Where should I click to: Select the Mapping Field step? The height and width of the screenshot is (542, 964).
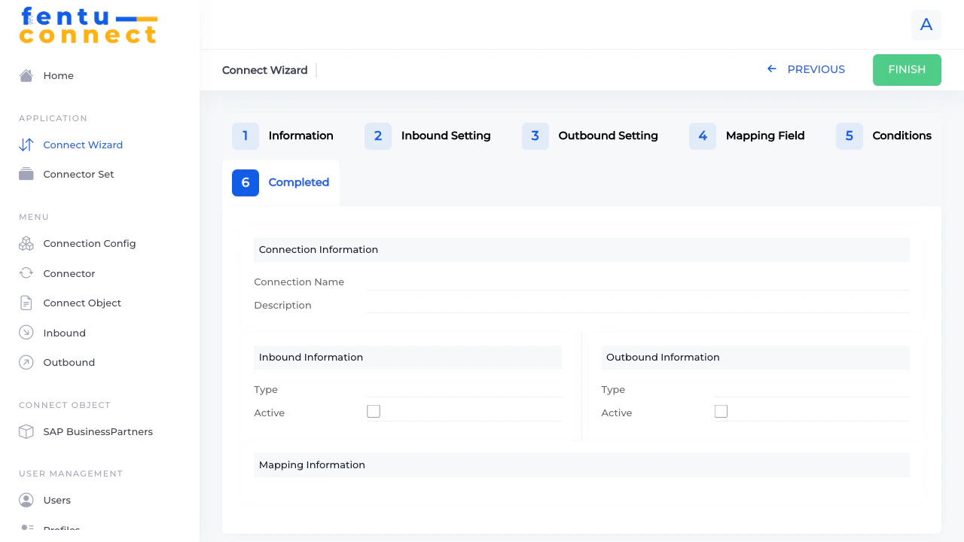[747, 136]
